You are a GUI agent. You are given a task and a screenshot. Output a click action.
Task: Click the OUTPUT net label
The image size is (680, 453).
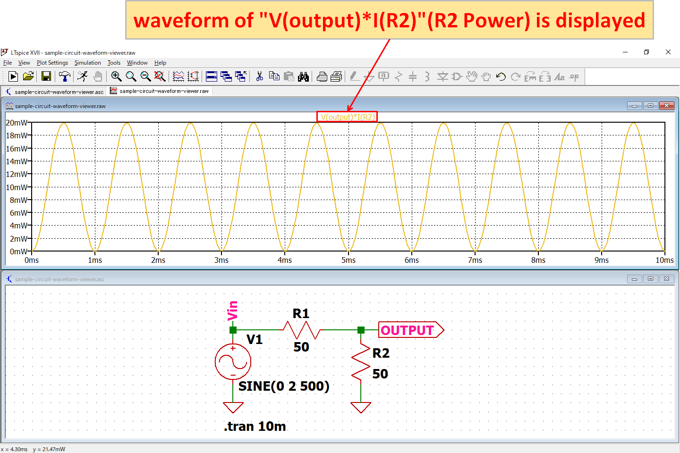(408, 330)
